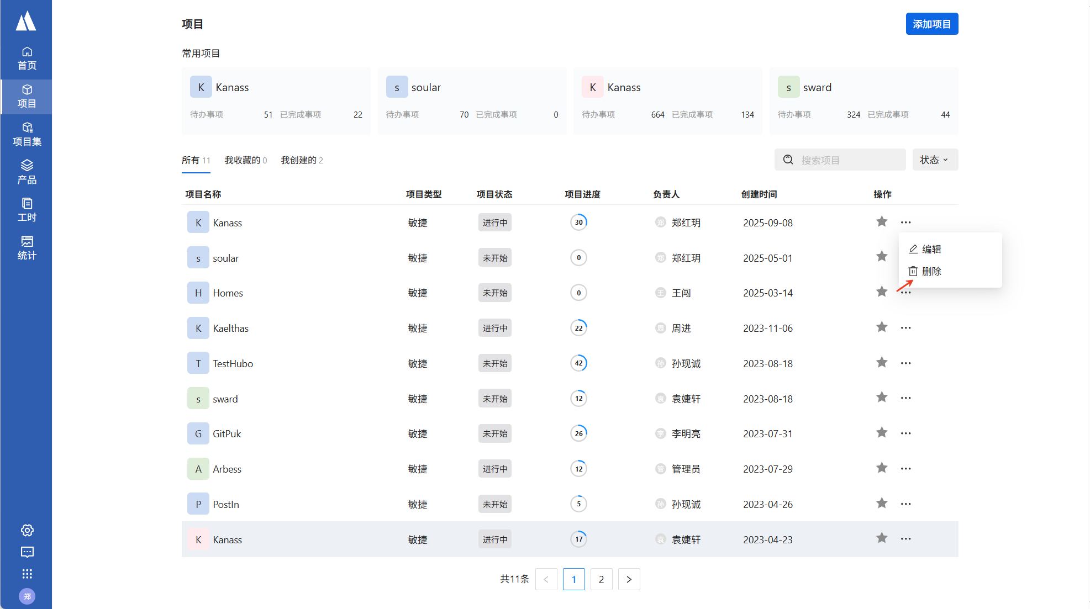Viewport: 1090px width, 609px height.
Task: Choose 删除 in the popup menu
Action: (x=930, y=271)
